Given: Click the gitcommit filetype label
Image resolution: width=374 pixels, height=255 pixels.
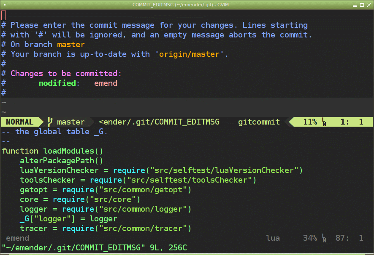Looking at the screenshot, I should click(x=259, y=122).
